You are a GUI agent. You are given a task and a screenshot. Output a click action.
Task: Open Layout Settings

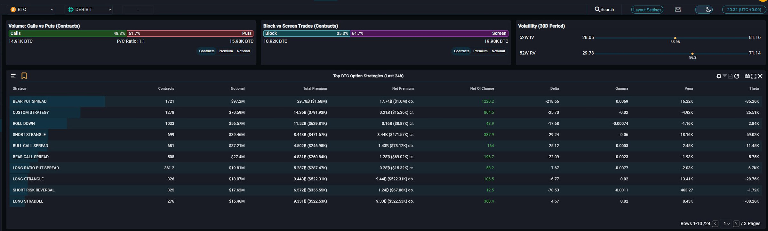point(647,10)
